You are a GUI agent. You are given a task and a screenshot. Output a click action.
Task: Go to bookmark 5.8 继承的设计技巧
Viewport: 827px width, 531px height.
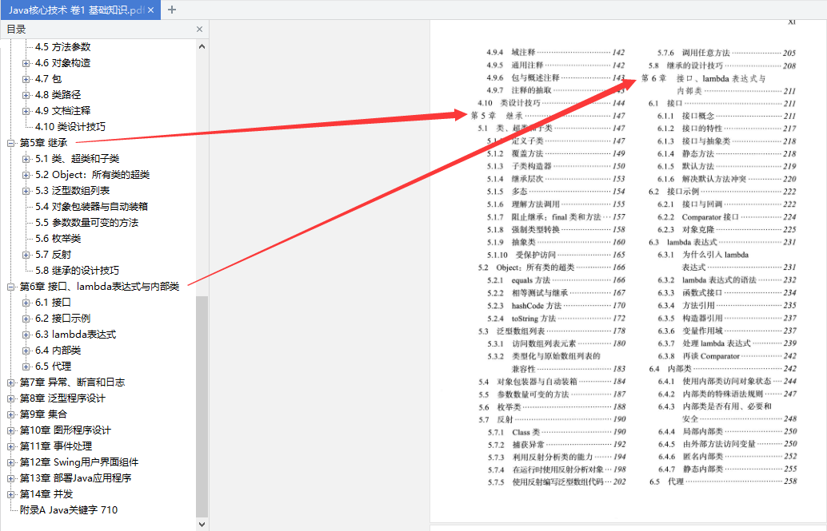pos(77,271)
